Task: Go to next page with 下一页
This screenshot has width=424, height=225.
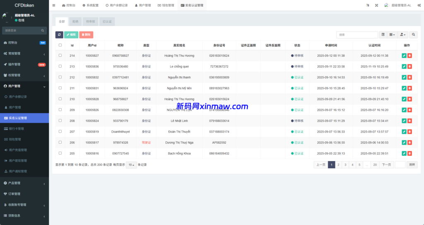Action: click(x=386, y=165)
